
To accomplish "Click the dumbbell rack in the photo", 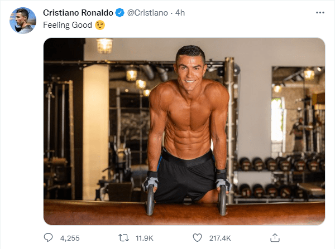I will [279, 164].
